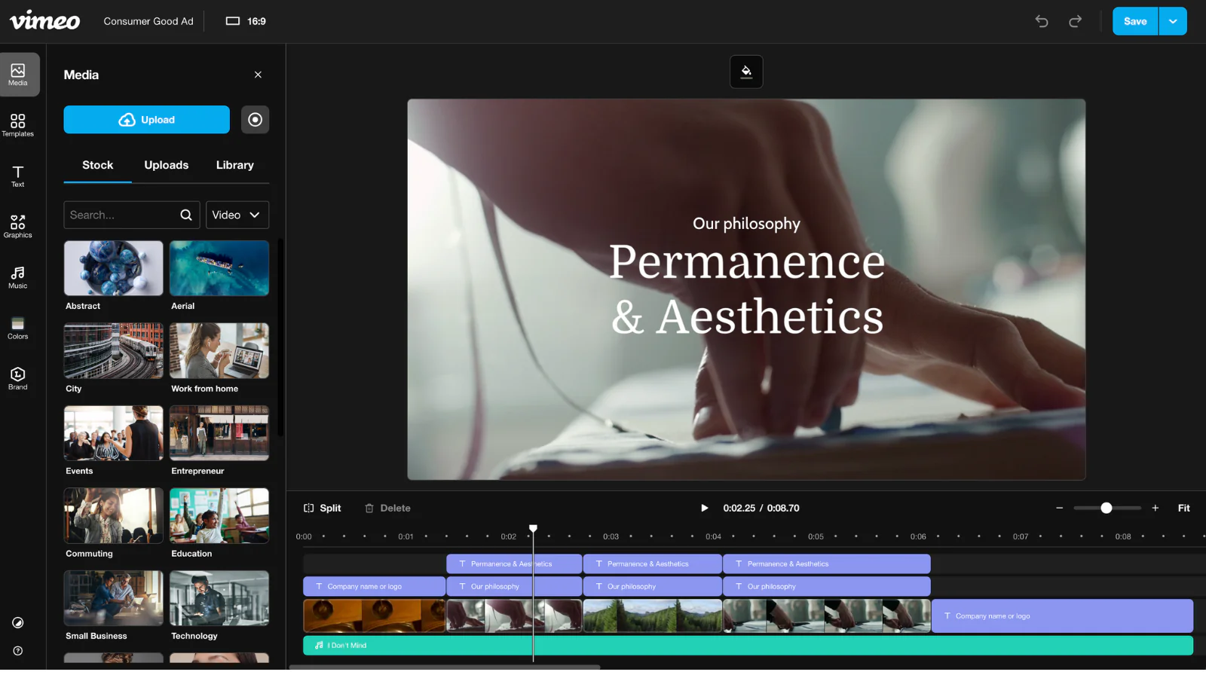Expand the Save options chevron
1206x678 pixels.
pyautogui.click(x=1172, y=21)
